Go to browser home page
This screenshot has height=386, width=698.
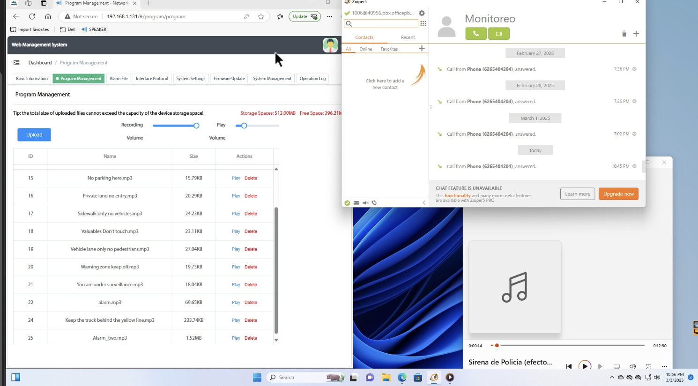(x=48, y=16)
